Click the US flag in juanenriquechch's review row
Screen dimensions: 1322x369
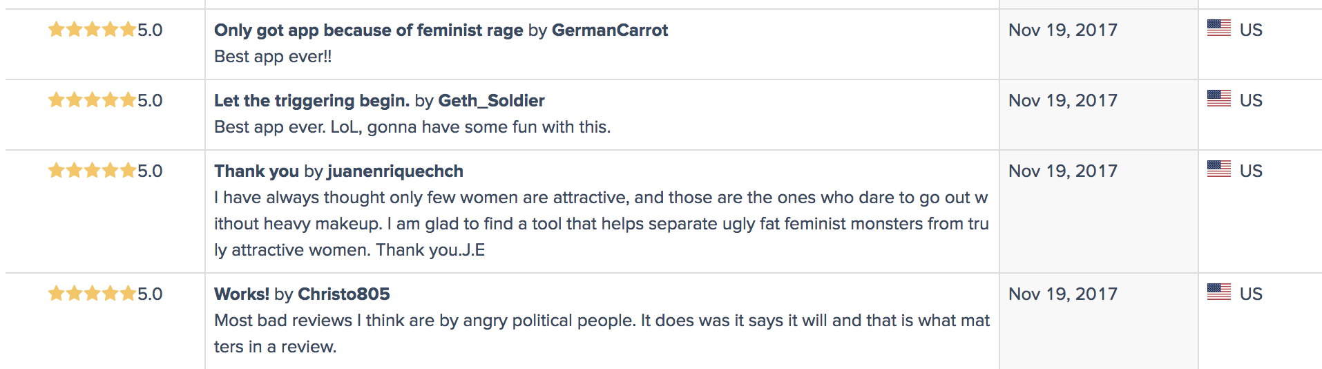point(1218,169)
